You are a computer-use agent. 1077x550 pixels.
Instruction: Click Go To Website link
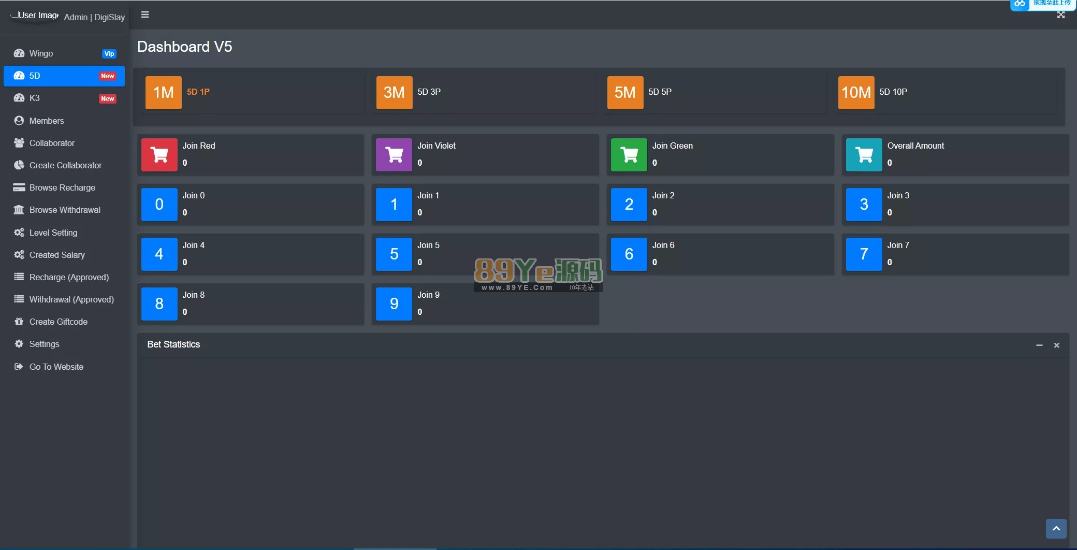tap(56, 367)
